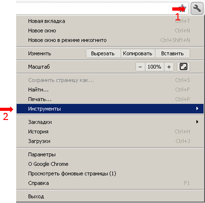Open Загрузки from the menu
205x203 pixels.
tap(110, 141)
